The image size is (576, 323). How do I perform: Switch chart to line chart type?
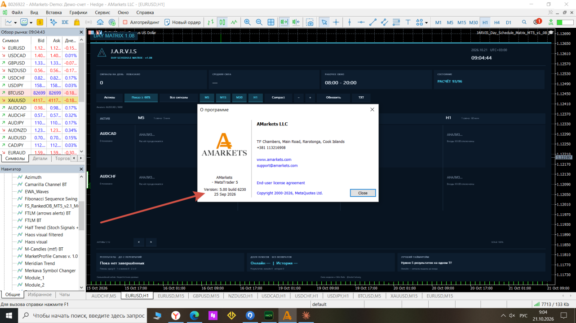(x=234, y=22)
